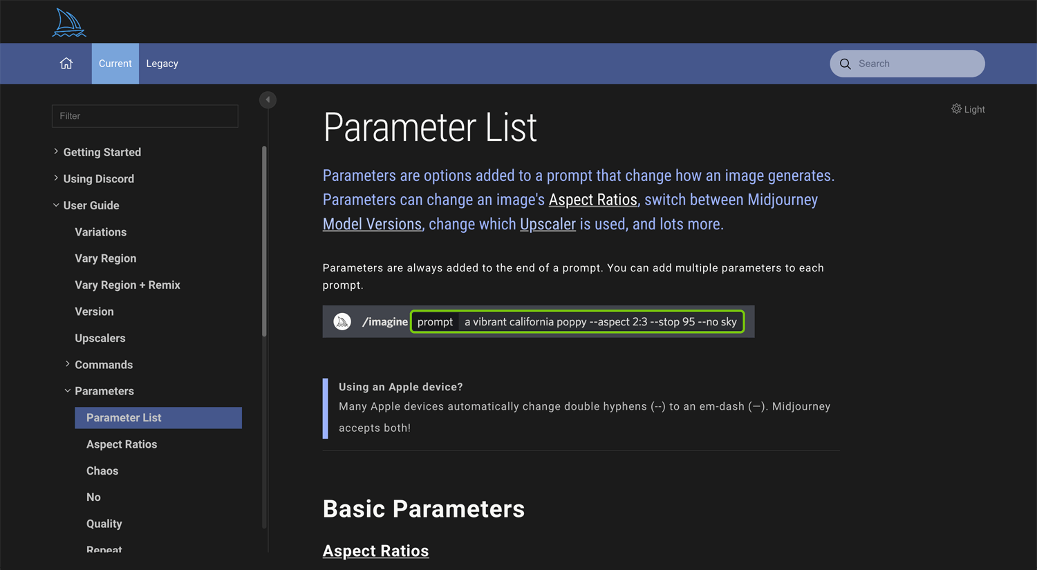Open Vary Region + Remix page

click(128, 285)
